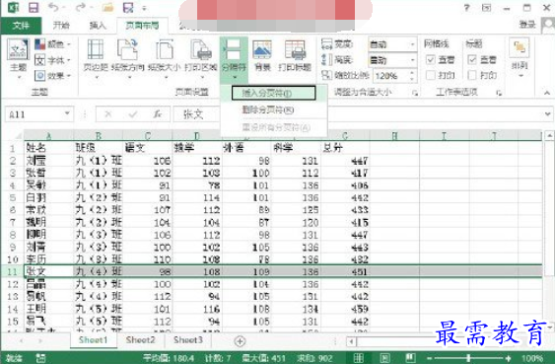
Task: Open the Themes (主题) gallery
Action: click(18, 58)
